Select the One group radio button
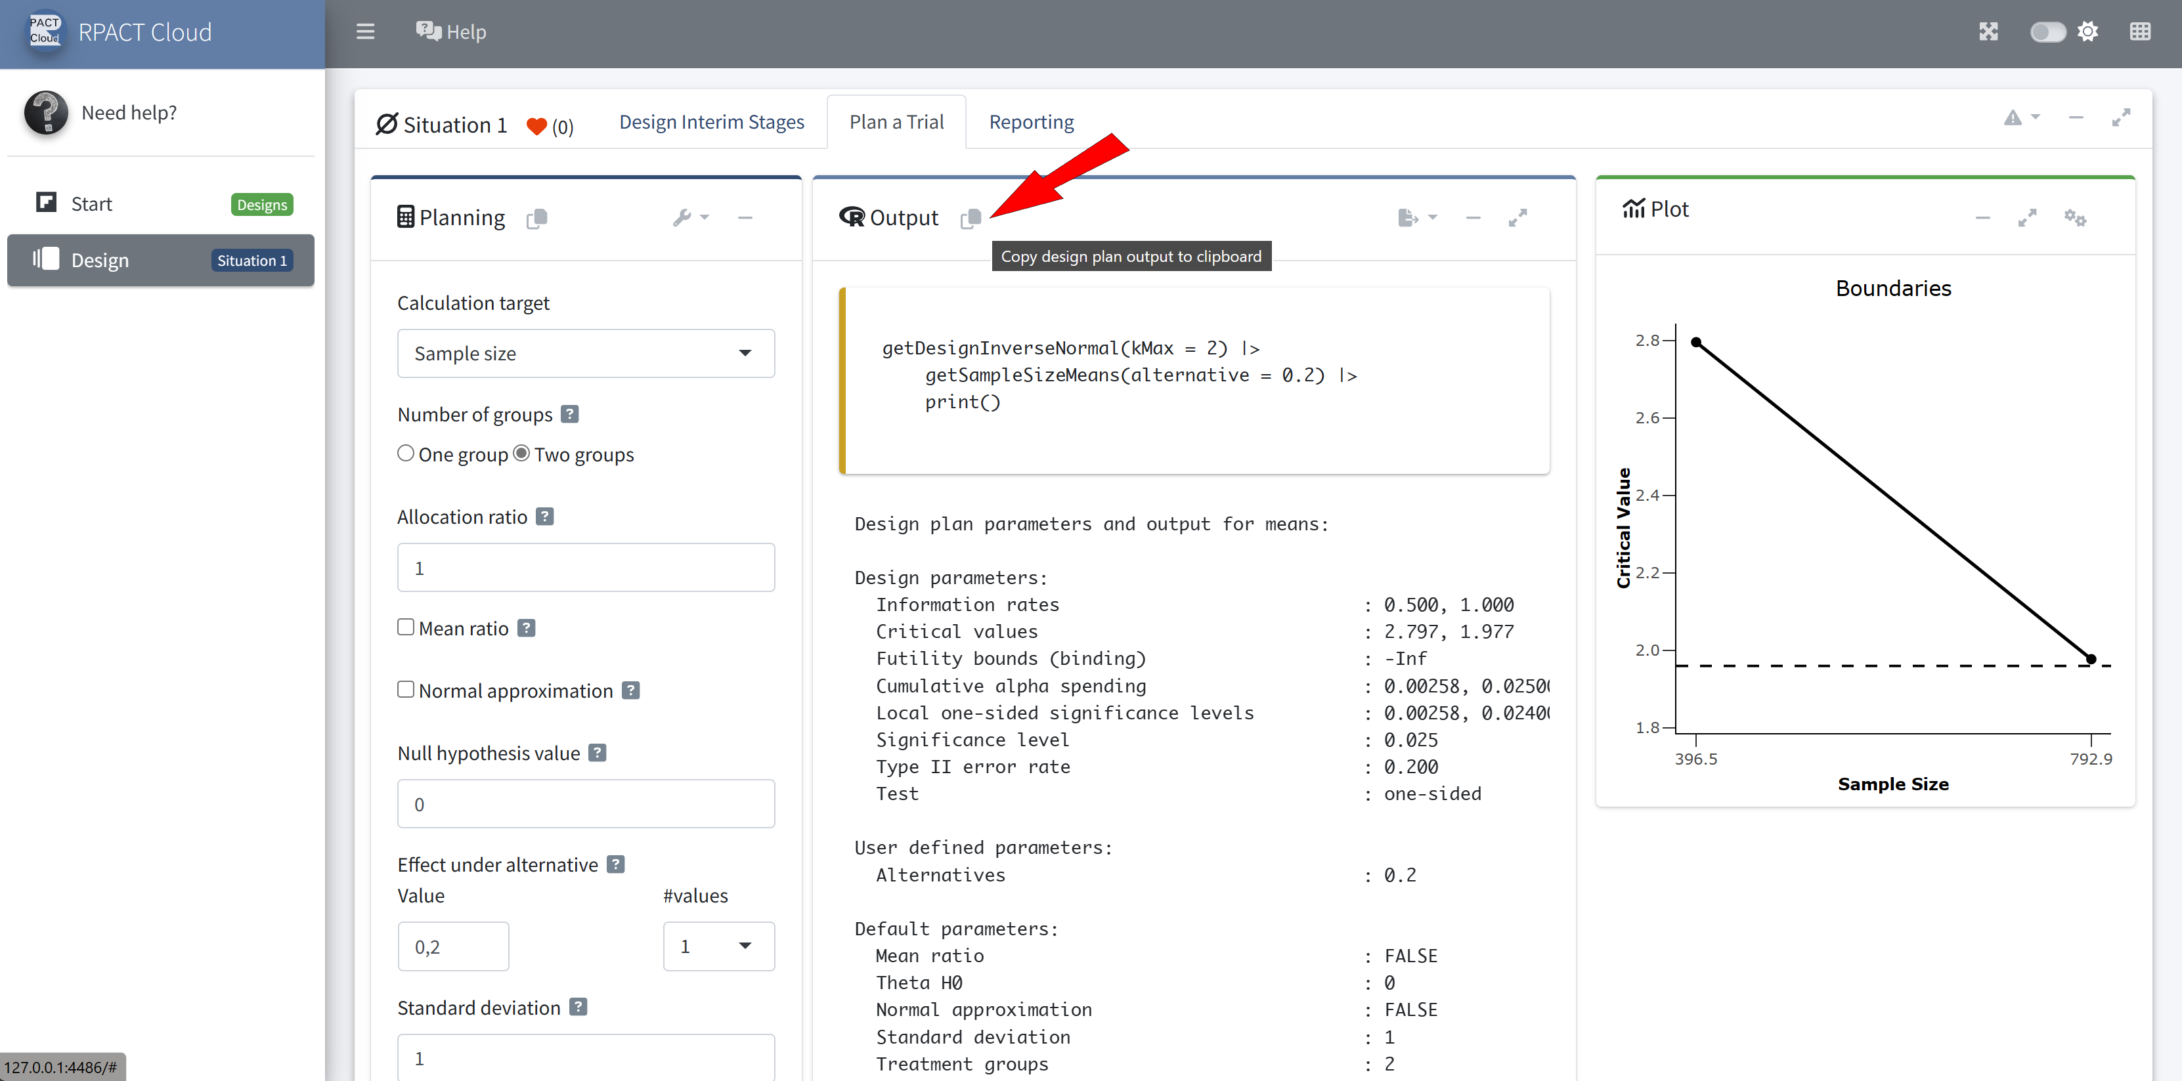2182x1081 pixels. tap(406, 454)
